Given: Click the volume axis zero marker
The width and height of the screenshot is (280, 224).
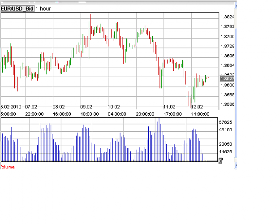Looking at the screenshot, I should click(220, 161).
